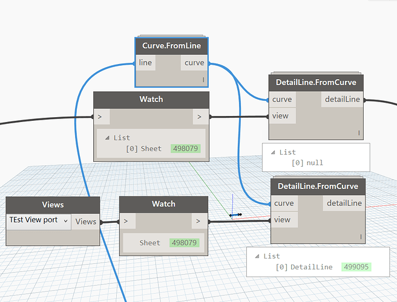Select the Curve.FromLine node header

[171, 46]
